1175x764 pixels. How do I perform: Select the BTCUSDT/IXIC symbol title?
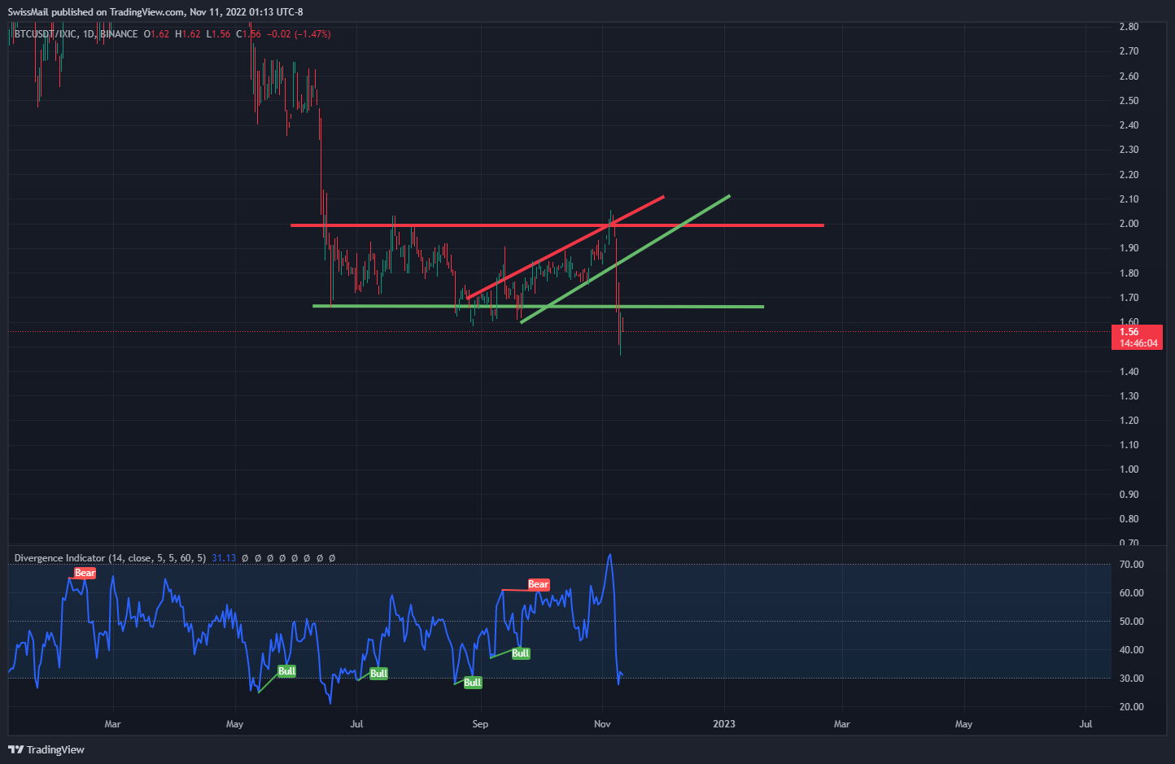point(46,34)
